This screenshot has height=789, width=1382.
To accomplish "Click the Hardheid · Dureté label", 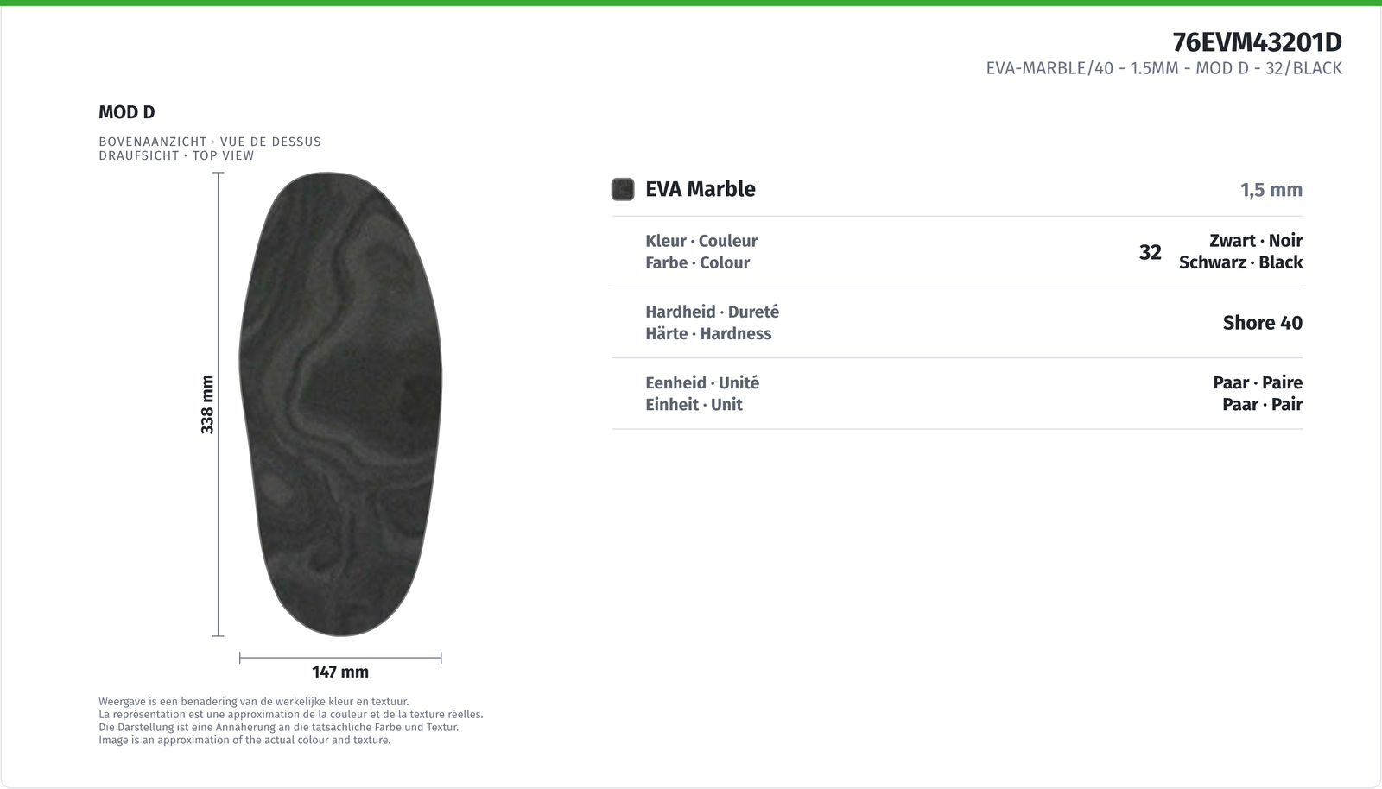I will click(712, 312).
